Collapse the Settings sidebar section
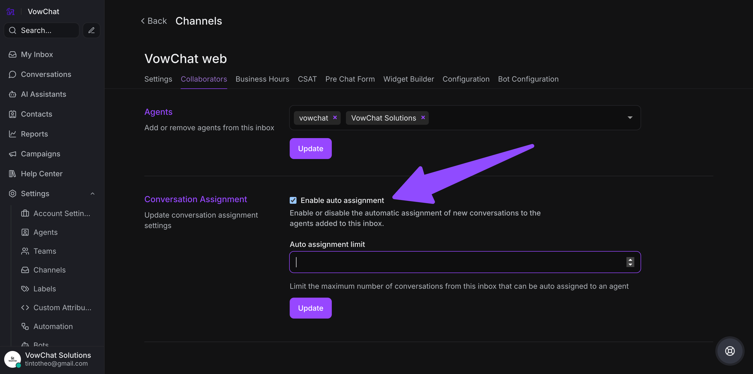This screenshot has height=374, width=753. pyautogui.click(x=92, y=194)
